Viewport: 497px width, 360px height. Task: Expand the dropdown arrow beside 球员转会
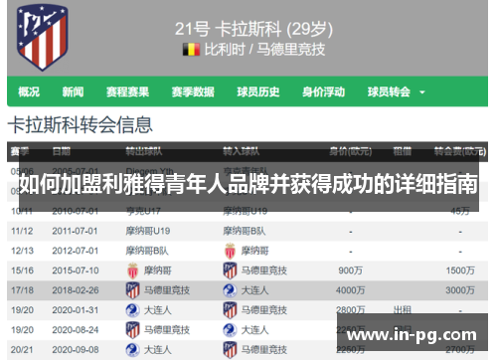click(422, 92)
